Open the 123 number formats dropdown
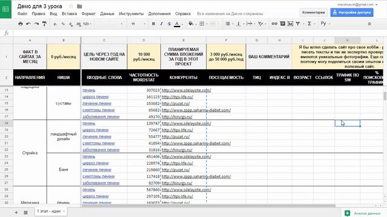The image size is (387, 217). (x=87, y=24)
